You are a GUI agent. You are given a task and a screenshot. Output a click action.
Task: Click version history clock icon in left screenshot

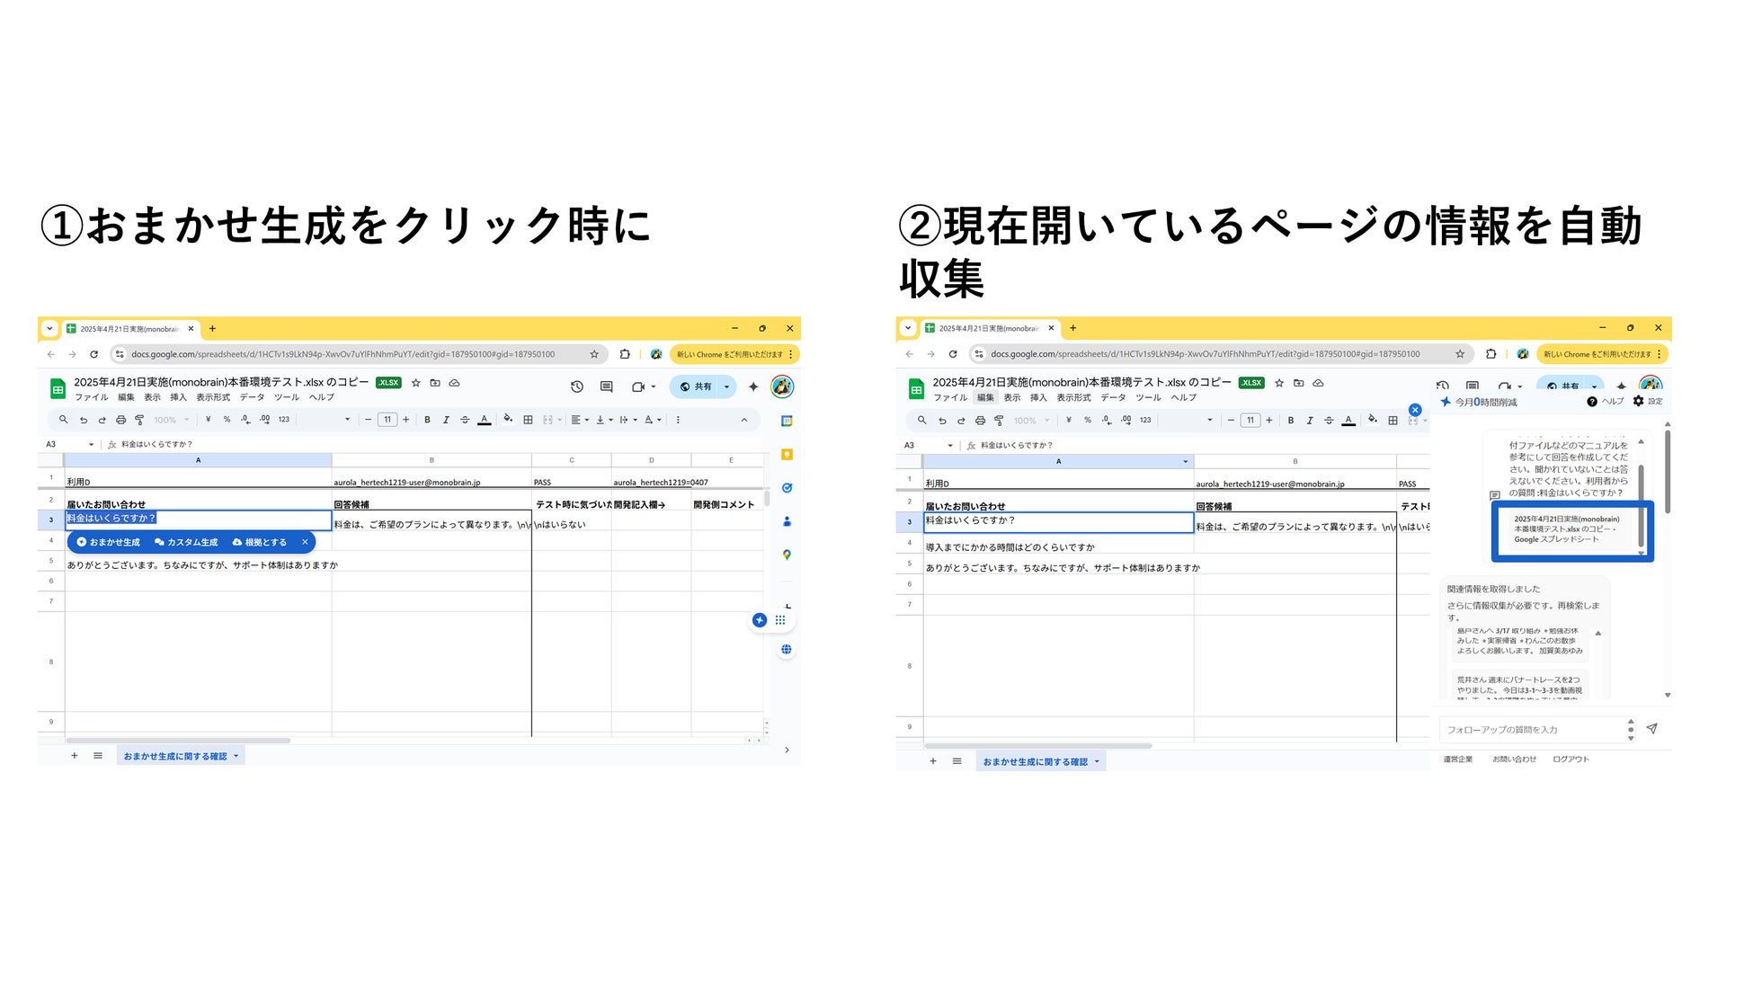tap(577, 386)
